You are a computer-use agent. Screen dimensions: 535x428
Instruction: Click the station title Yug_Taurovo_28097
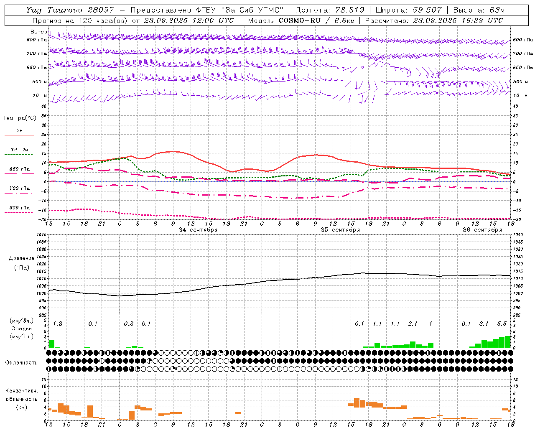tap(70, 10)
